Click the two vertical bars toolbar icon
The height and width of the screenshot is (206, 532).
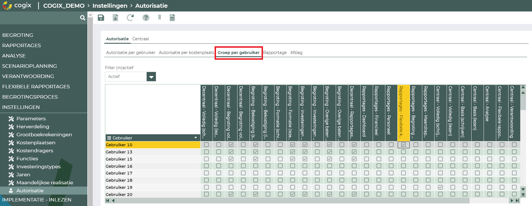pyautogui.click(x=160, y=17)
